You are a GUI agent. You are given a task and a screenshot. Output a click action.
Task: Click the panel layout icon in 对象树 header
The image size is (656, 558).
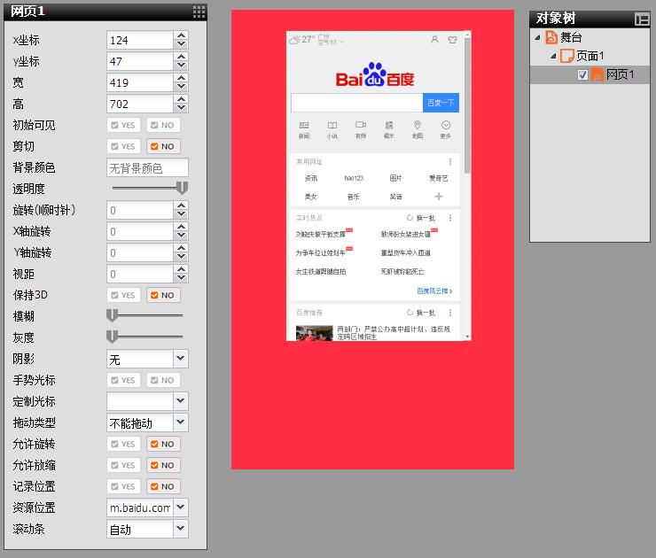pos(641,19)
